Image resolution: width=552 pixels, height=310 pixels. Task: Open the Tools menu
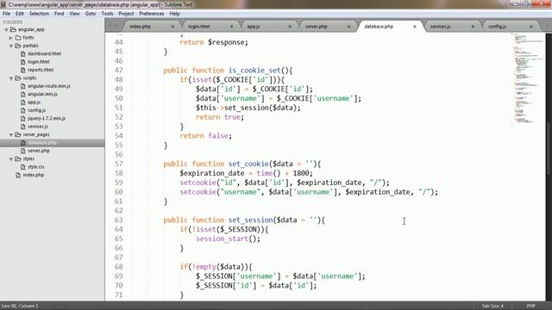pos(107,14)
